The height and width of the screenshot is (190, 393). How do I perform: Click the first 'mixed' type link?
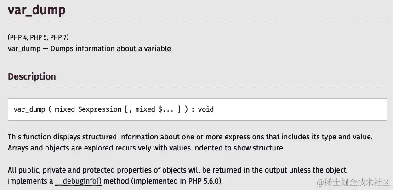point(65,109)
